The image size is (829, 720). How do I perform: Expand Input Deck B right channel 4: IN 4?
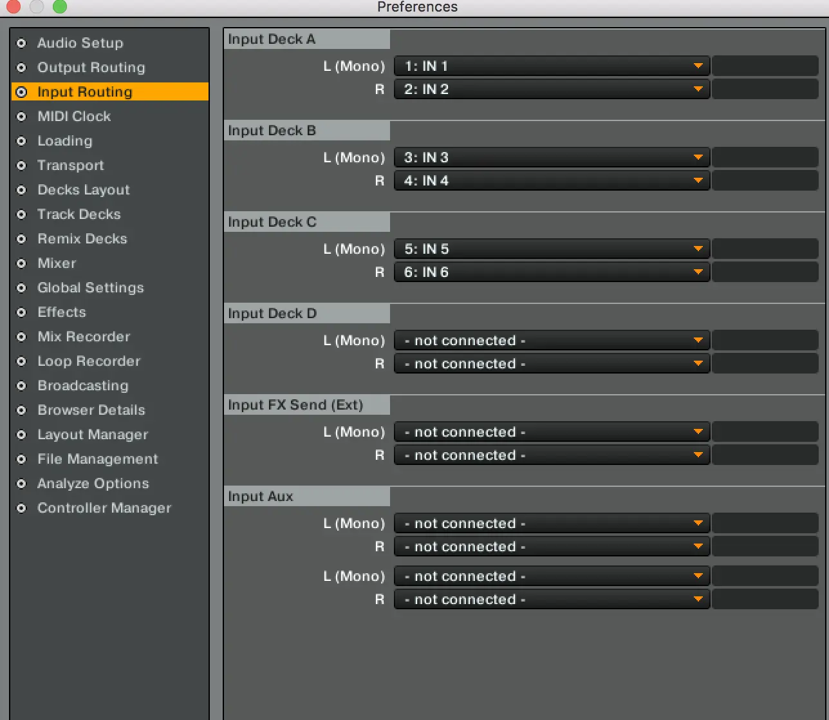[x=552, y=181]
